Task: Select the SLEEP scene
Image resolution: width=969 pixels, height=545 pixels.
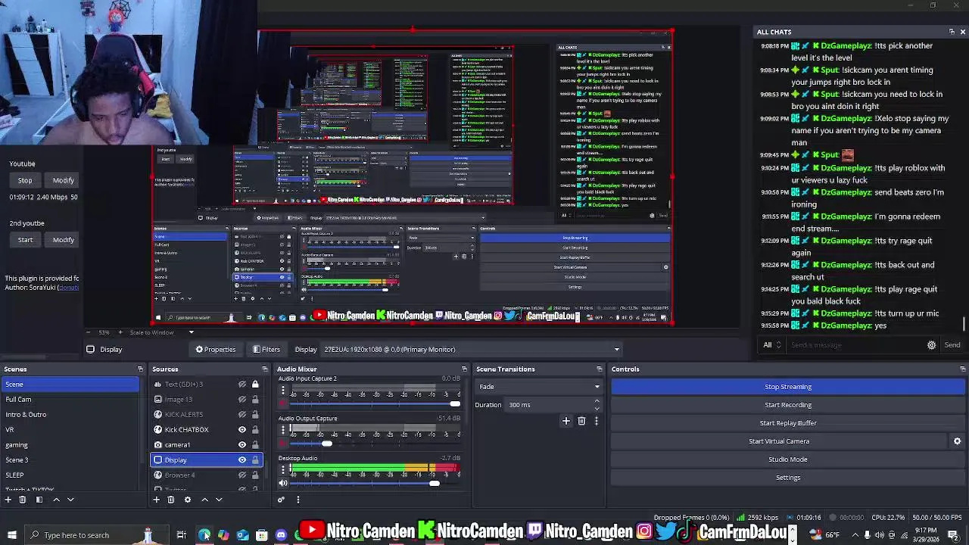Action: (x=70, y=475)
